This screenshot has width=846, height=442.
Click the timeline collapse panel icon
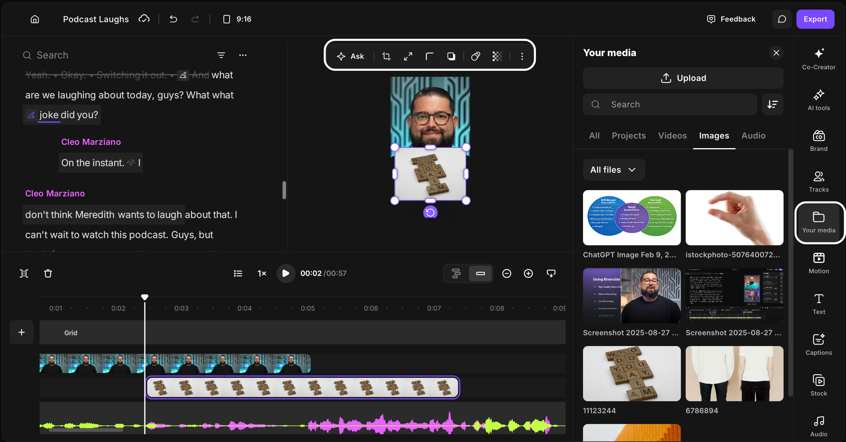(551, 273)
